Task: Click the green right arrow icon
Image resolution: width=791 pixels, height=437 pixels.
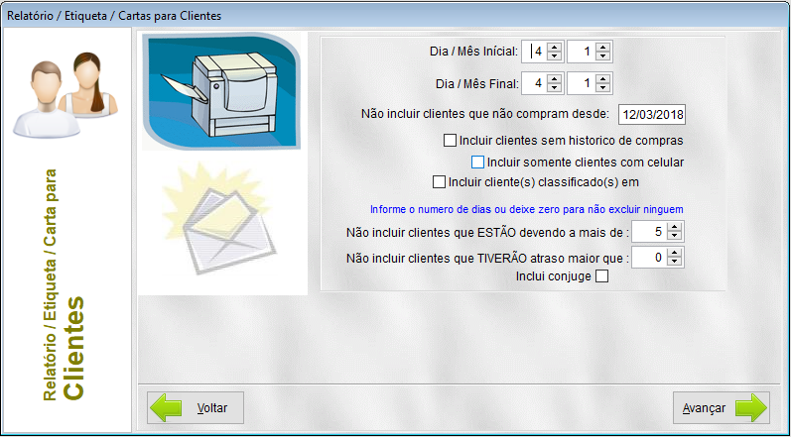Action: click(751, 408)
